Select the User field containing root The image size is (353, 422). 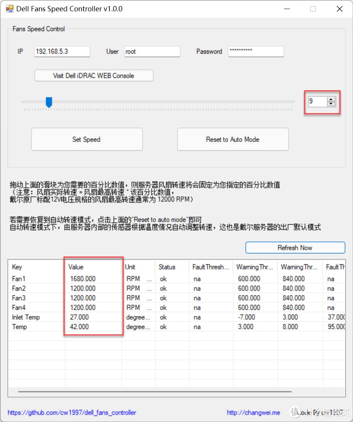152,52
